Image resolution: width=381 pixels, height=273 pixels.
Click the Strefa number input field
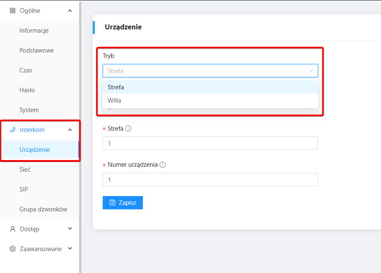(210, 143)
